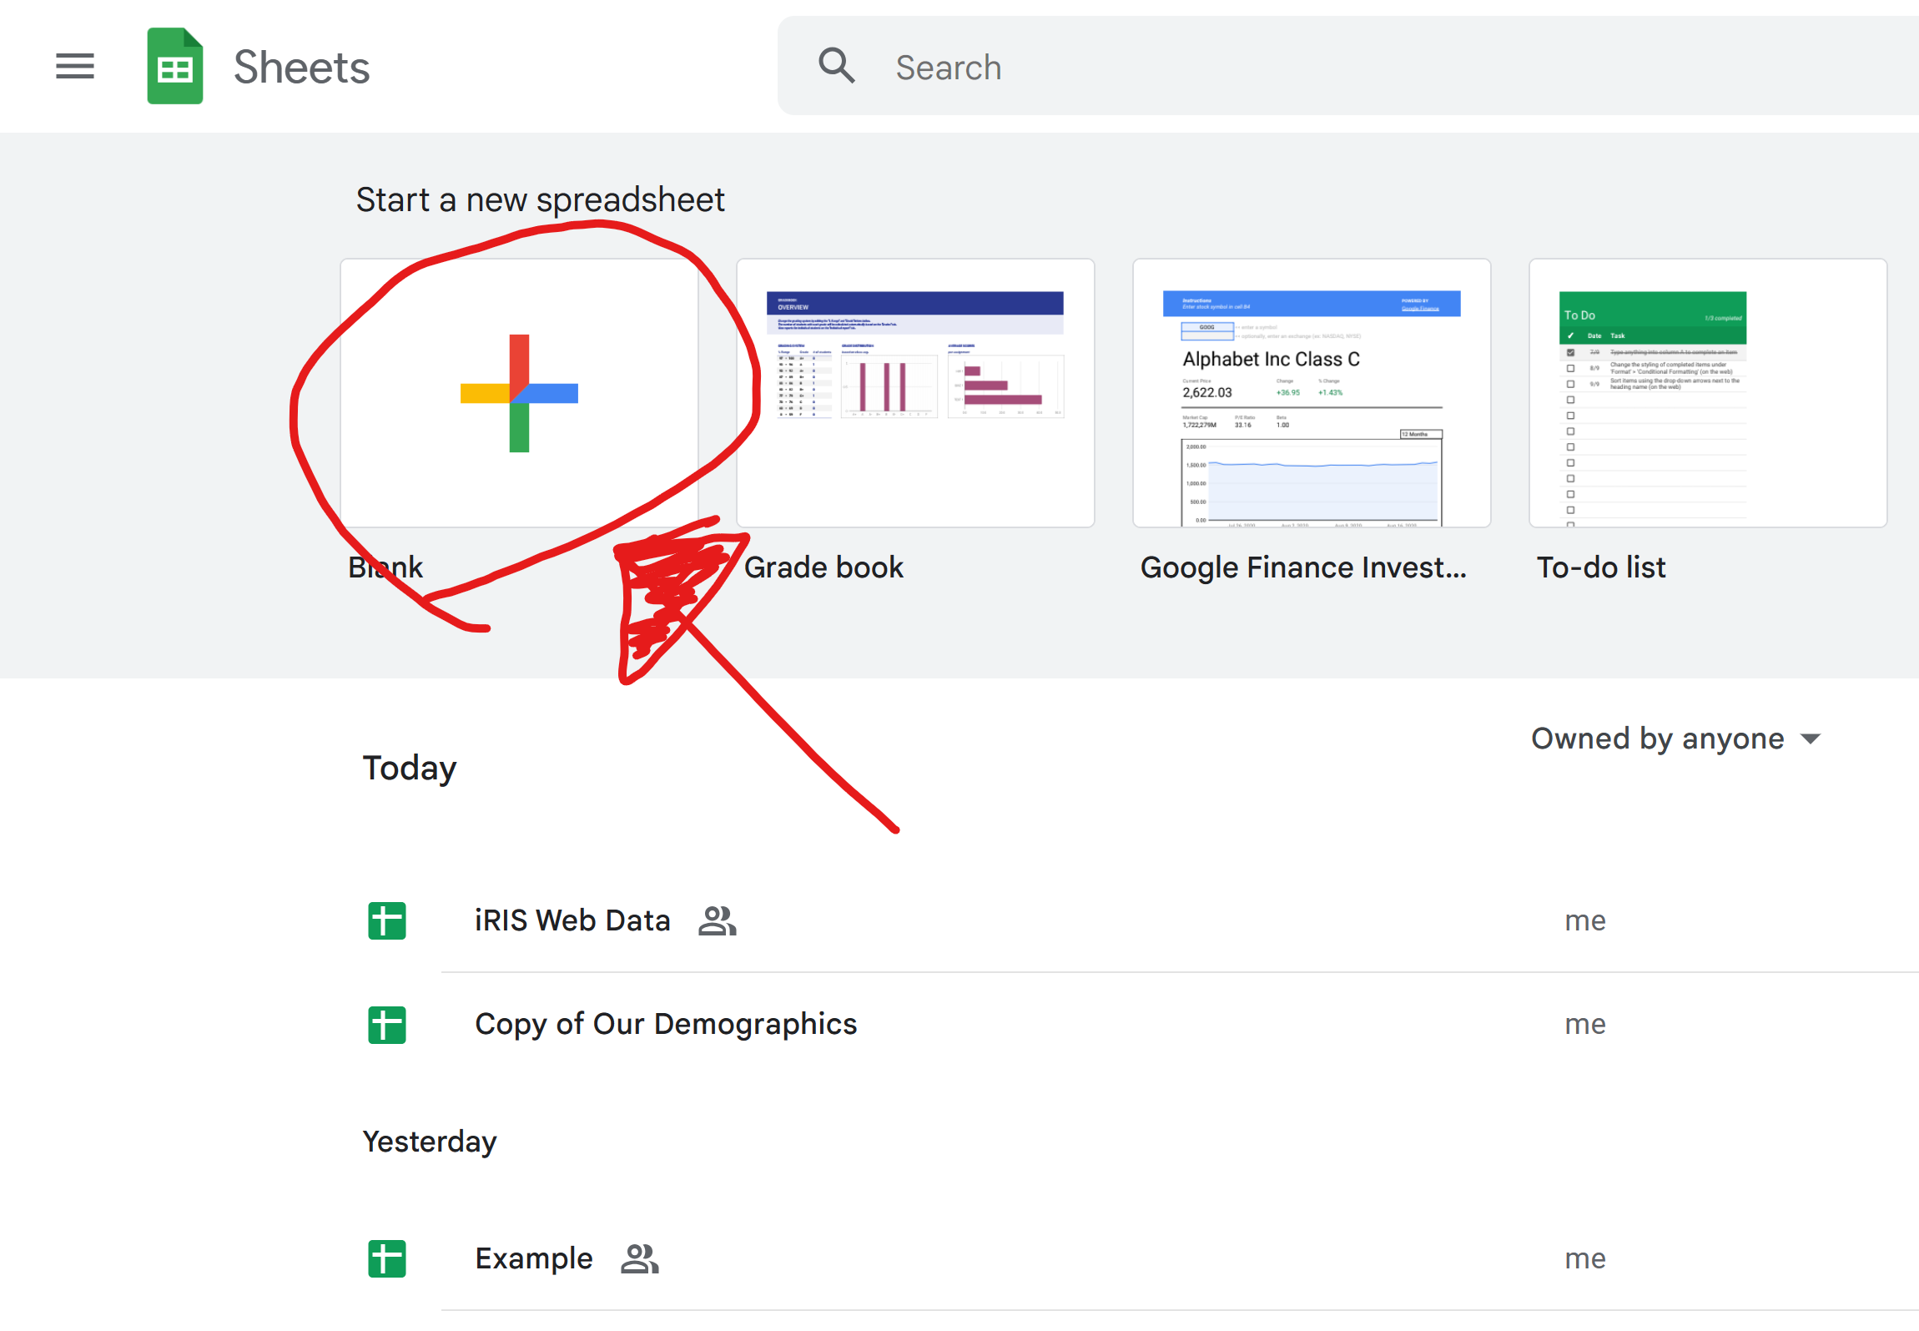
Task: Click the To-do list template label
Action: (1601, 567)
